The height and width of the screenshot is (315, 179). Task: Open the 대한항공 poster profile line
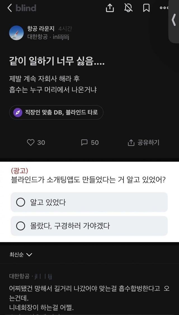48,37
